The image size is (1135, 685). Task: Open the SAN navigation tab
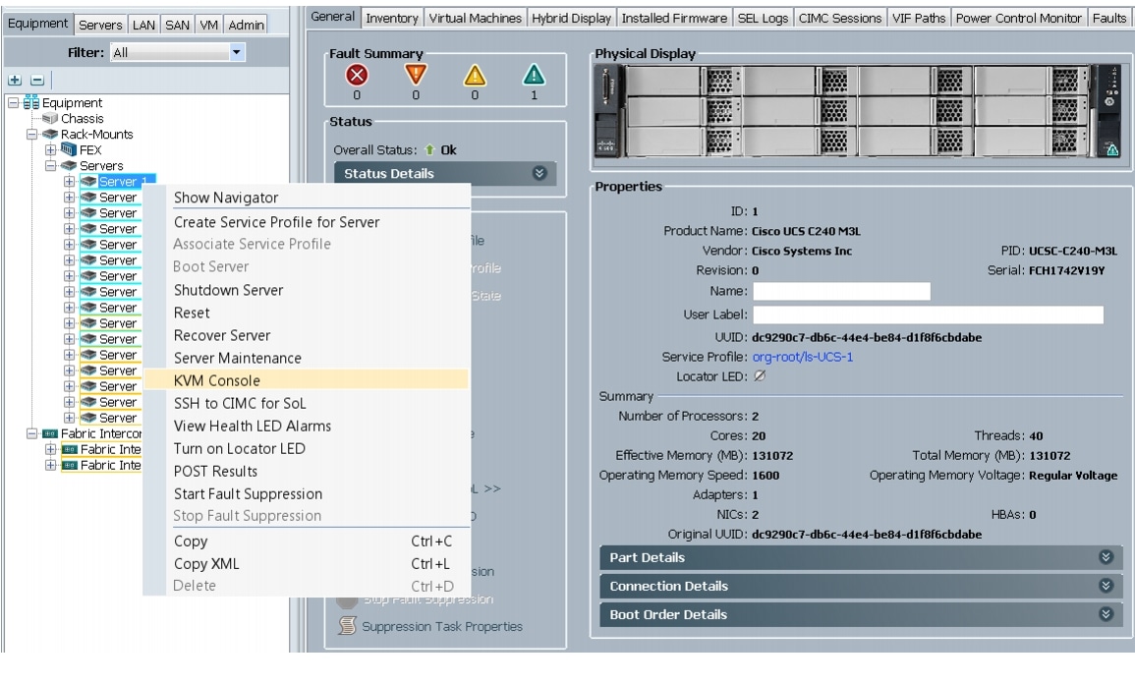(x=177, y=25)
